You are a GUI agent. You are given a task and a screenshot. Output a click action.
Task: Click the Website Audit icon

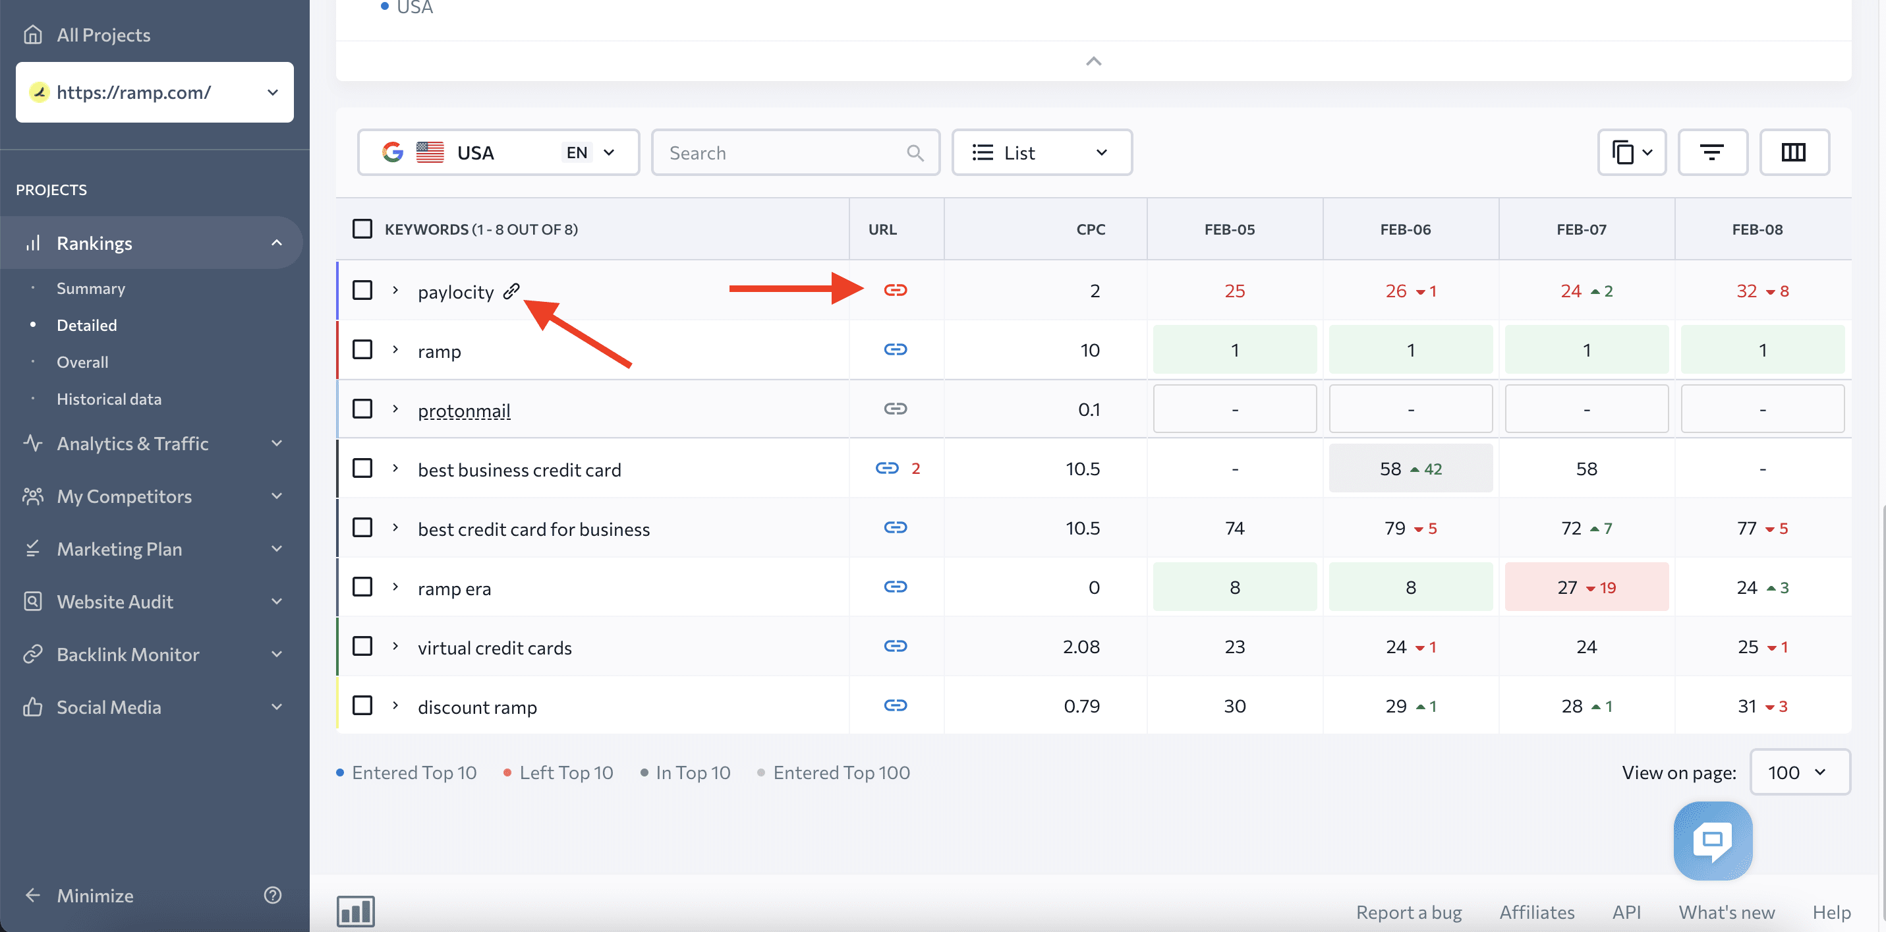[x=32, y=602]
